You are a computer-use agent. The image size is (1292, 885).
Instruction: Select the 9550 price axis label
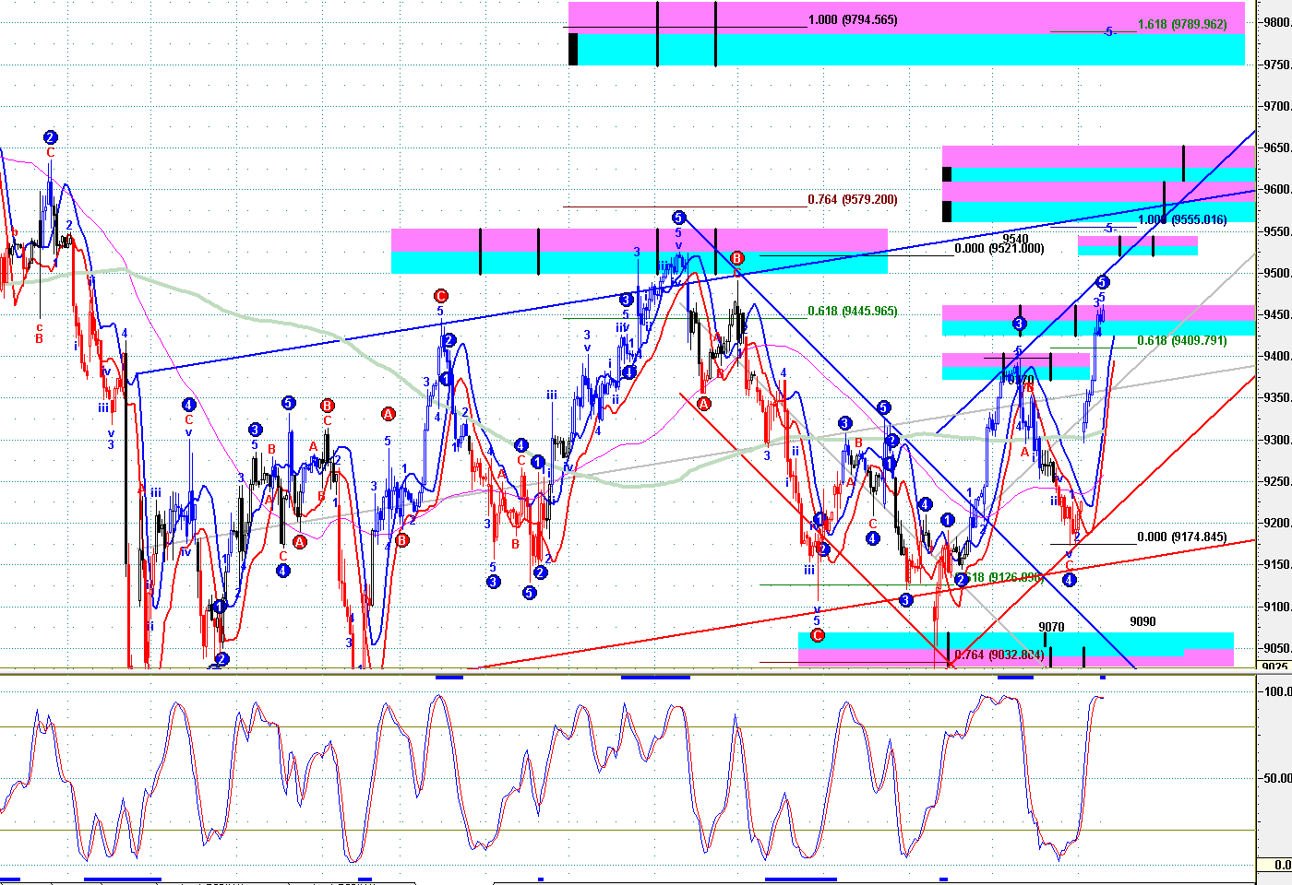click(1277, 231)
